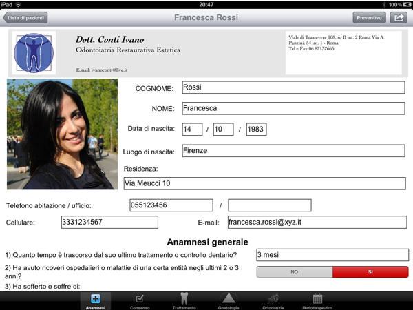This screenshot has width=413, height=310.
Task: Open the Anamnesi tab icon
Action: tap(95, 301)
